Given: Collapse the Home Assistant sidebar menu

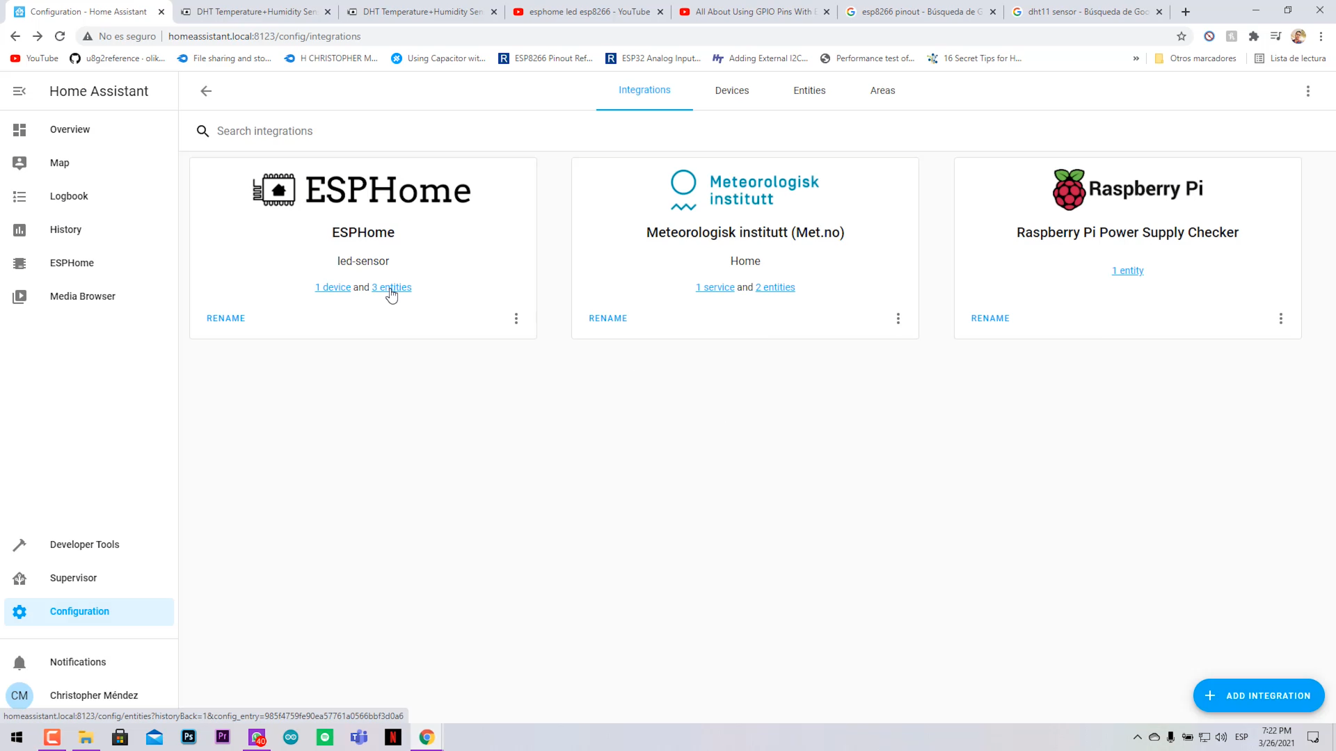Looking at the screenshot, I should tap(19, 91).
